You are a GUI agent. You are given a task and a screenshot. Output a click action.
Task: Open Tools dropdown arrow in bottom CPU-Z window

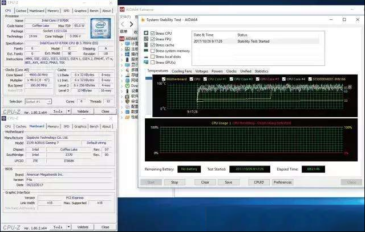[68, 227]
